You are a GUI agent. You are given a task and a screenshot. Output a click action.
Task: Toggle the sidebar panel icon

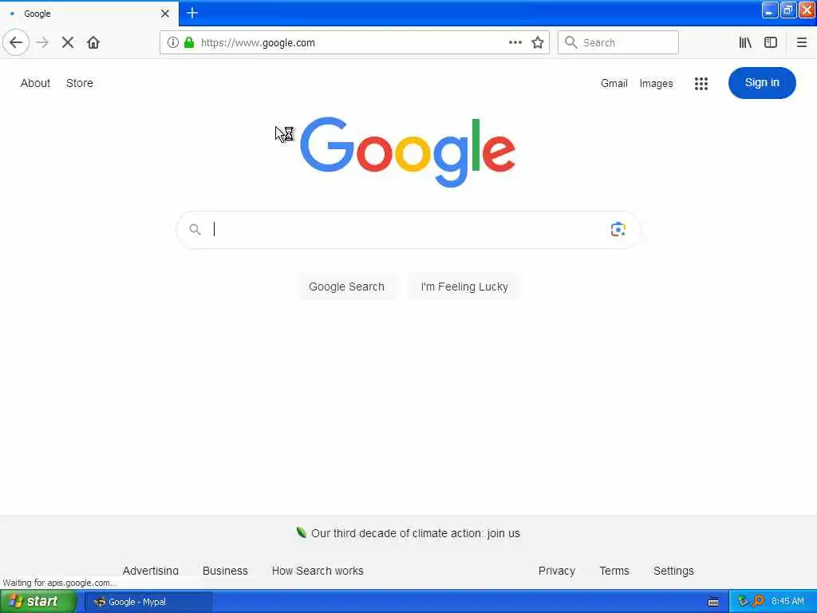[771, 43]
